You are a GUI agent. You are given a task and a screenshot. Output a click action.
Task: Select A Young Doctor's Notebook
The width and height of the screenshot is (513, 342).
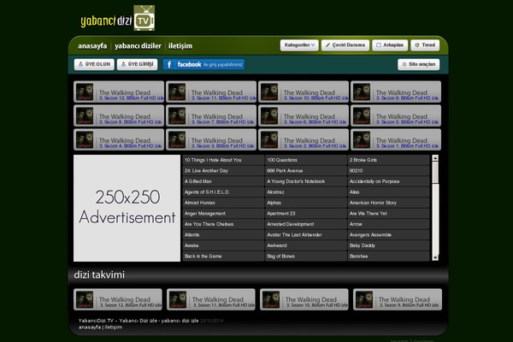(306, 181)
